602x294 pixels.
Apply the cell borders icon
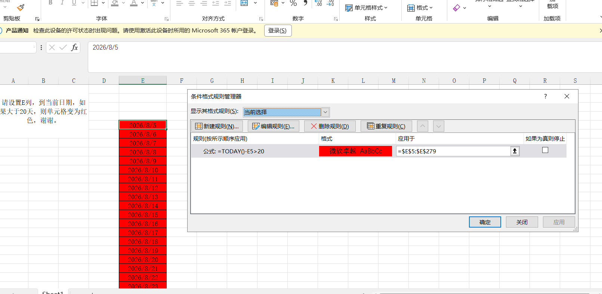pos(94,3)
